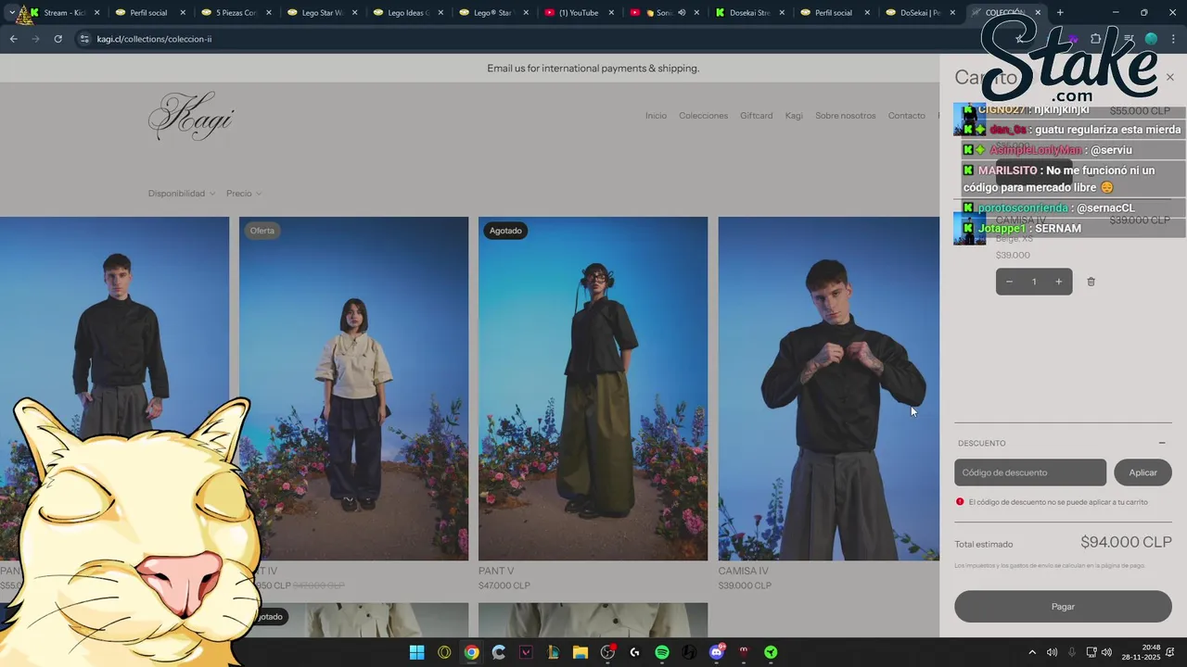
Task: Open Contacto page
Action: point(906,116)
